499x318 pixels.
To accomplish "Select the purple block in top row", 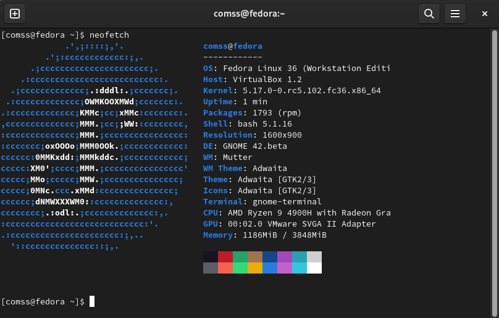I will (x=285, y=257).
